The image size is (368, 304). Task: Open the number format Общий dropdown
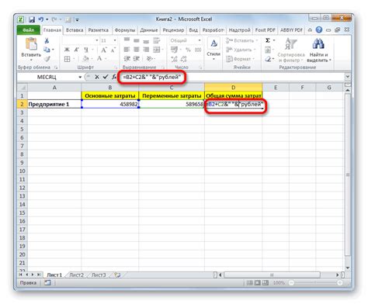pos(200,40)
